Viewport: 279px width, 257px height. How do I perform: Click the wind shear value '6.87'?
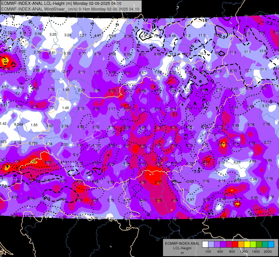point(191,200)
